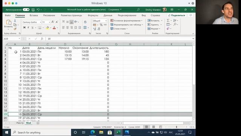
Task: Click the Undo arrow icon
Action: pyautogui.click(x=38, y=10)
